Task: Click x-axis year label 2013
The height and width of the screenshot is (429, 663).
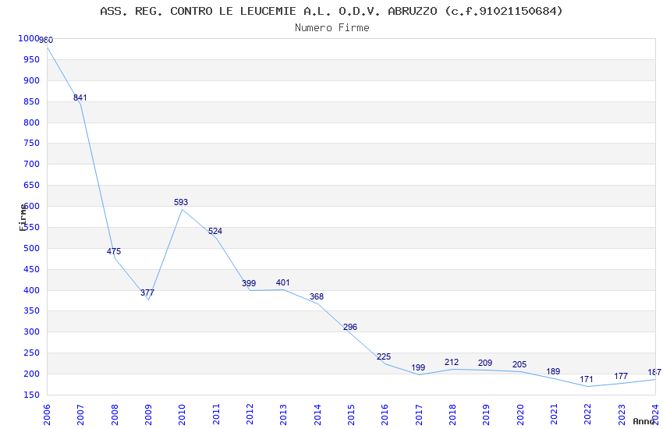Action: click(283, 415)
